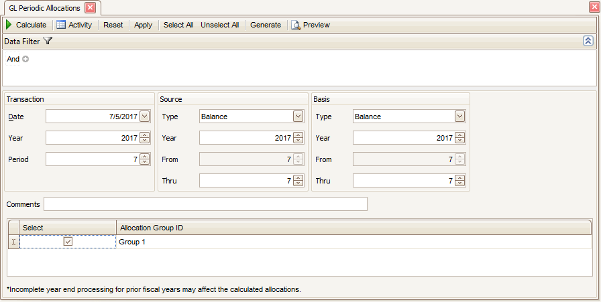Screen dimensions: 601x302
Task: Select the GL Periodic Allocations tab
Action: [x=44, y=8]
